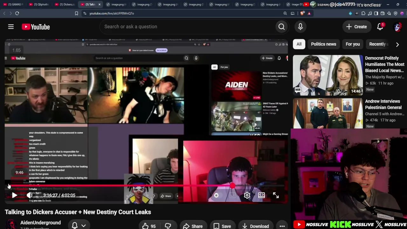This screenshot has width=407, height=229.
Task: Start voice search with the microphone
Action: 300,27
